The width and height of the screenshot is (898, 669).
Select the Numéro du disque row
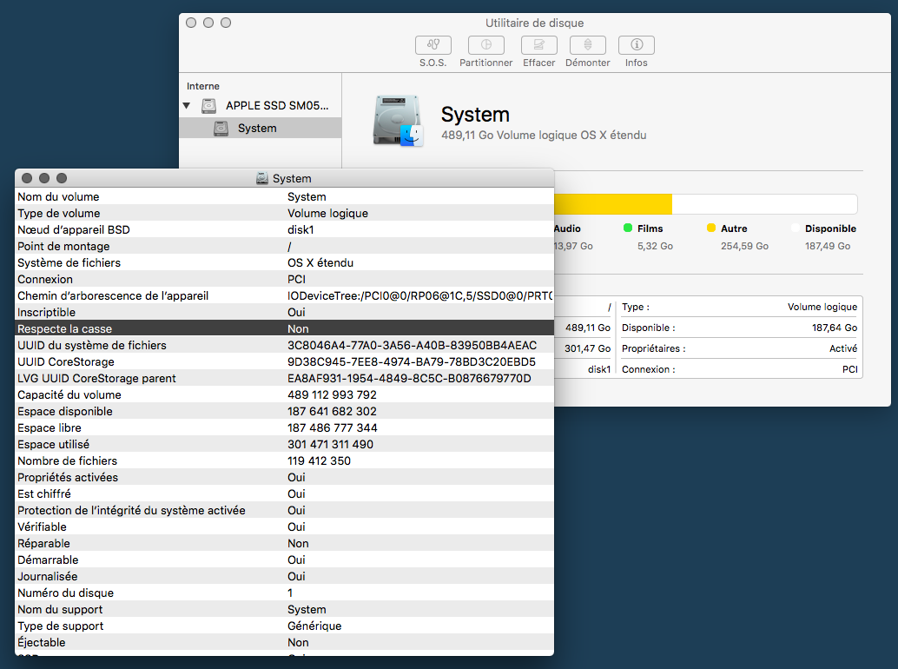pyautogui.click(x=284, y=593)
